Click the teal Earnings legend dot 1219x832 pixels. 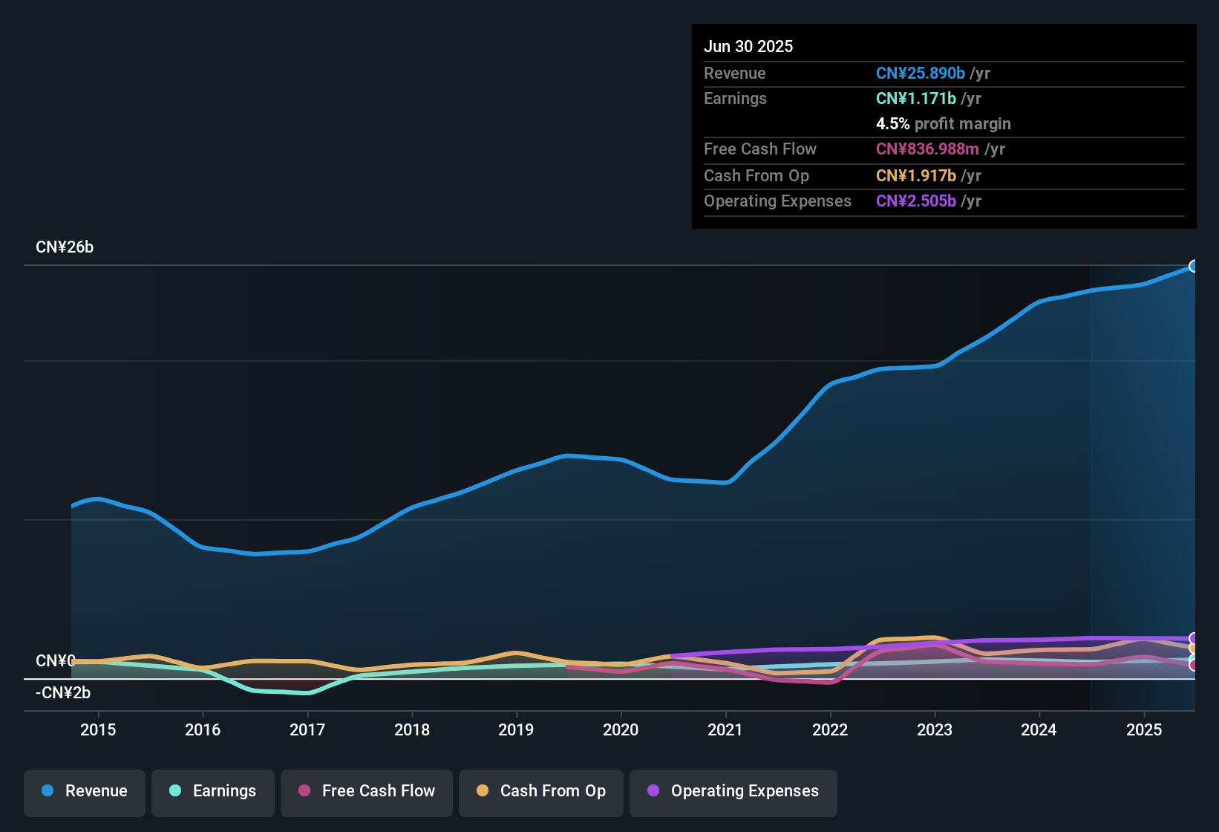coord(175,791)
